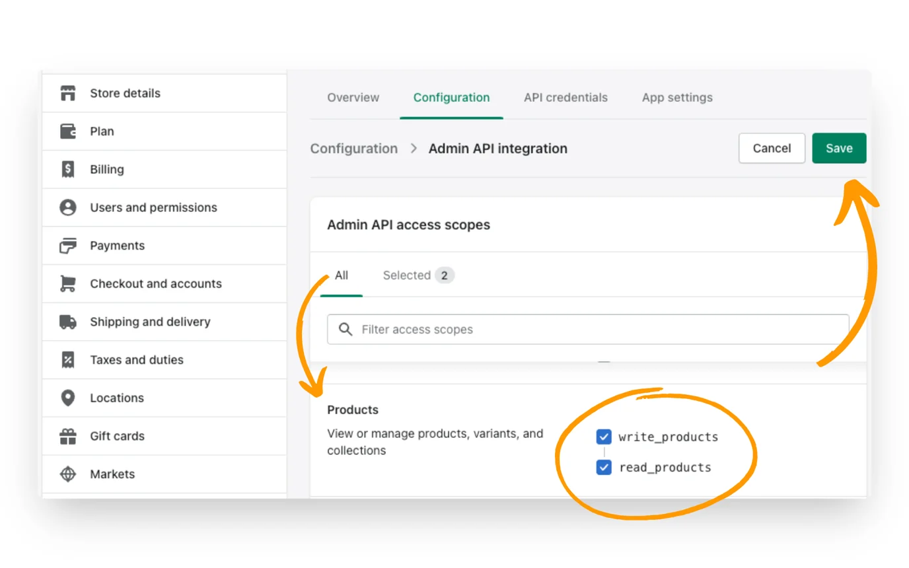This screenshot has width=909, height=568.
Task: Click the Configuration breadcrumb link
Action: tap(353, 148)
